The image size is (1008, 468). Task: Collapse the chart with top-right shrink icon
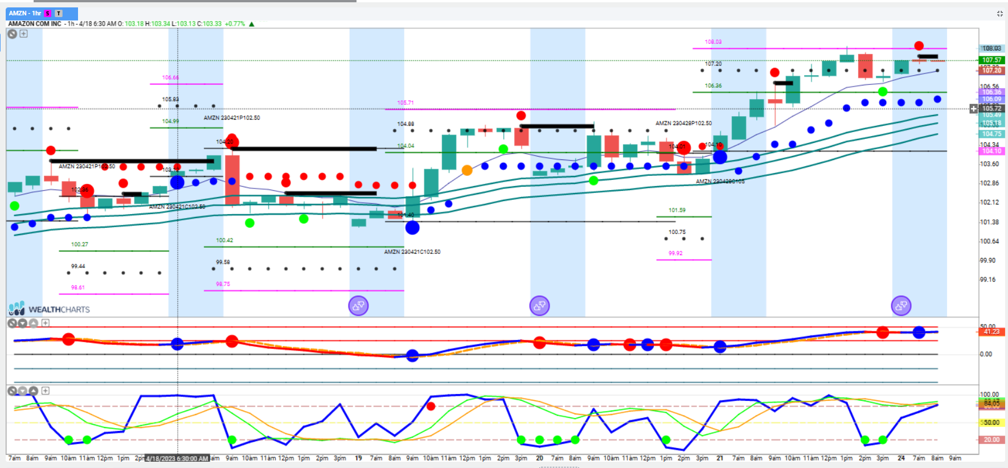coord(999,14)
